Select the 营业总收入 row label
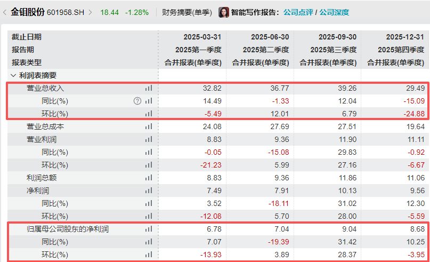The width and height of the screenshot is (430, 262). (45, 88)
